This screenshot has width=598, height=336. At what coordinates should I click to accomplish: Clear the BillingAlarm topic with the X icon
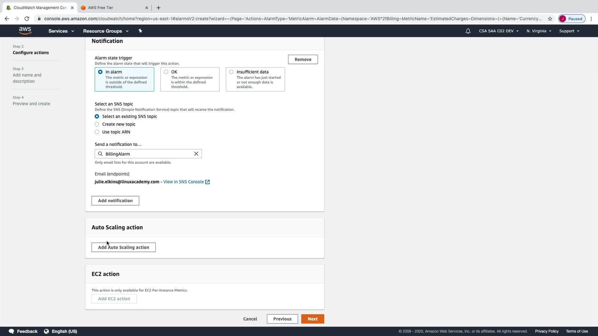196,154
